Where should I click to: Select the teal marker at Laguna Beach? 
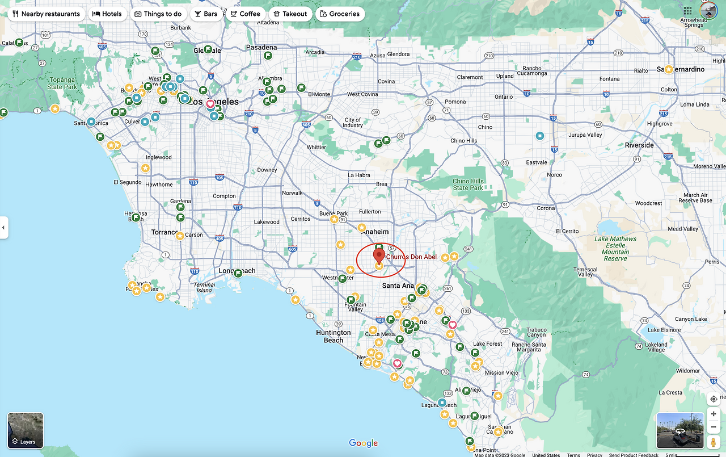(442, 403)
